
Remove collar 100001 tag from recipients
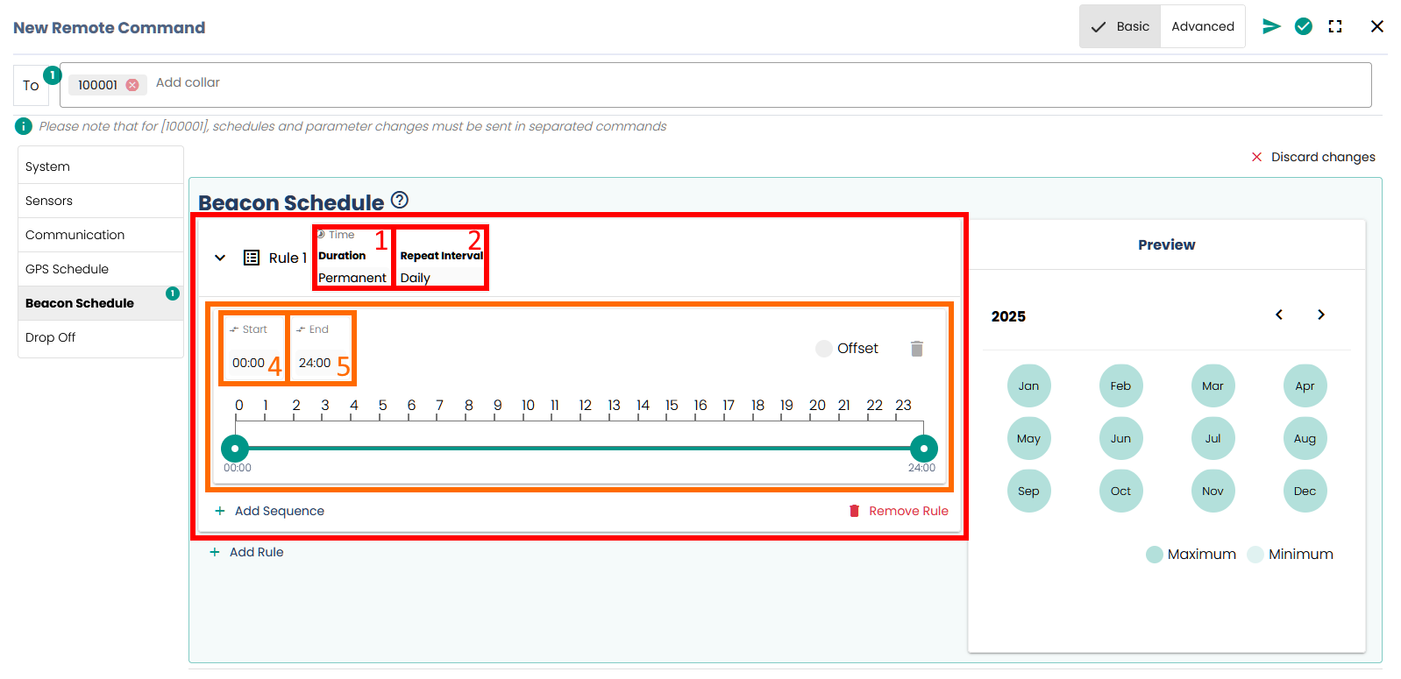[x=132, y=85]
